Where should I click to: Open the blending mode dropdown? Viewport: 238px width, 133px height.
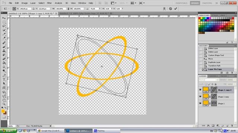point(209,80)
